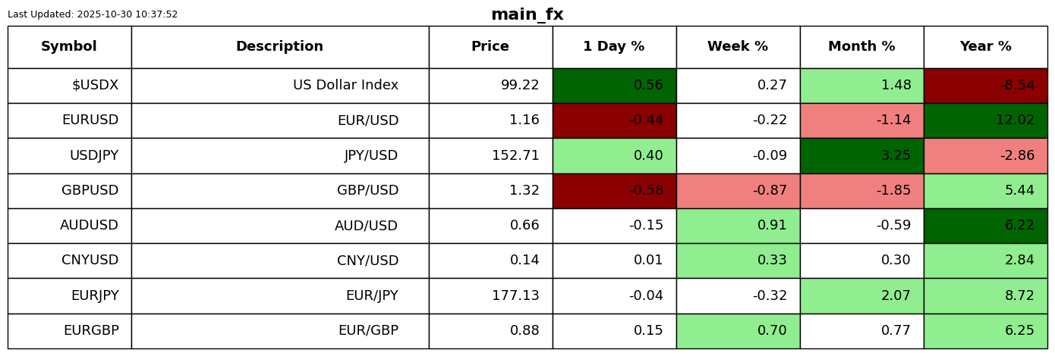Click the US Dollar Index description cell
Viewport: 1055px width, 356px height.
point(279,86)
